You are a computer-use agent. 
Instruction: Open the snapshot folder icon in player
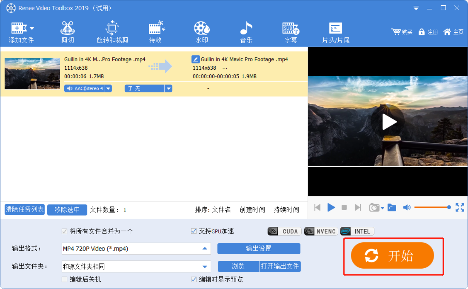[x=392, y=207]
